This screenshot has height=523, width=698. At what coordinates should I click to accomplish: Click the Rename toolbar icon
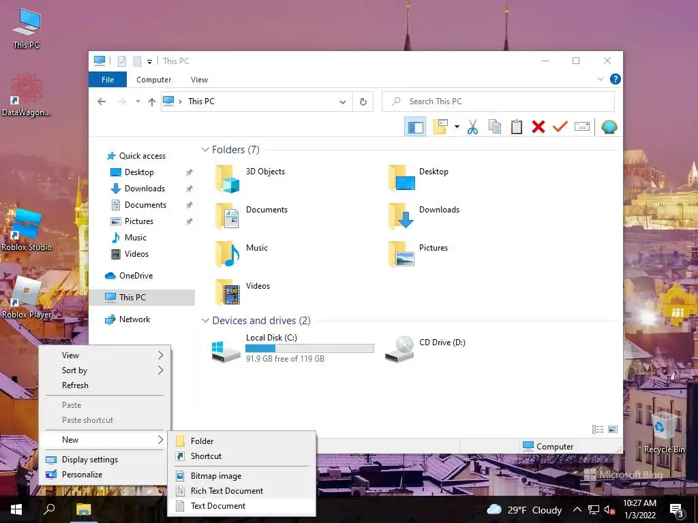point(582,127)
